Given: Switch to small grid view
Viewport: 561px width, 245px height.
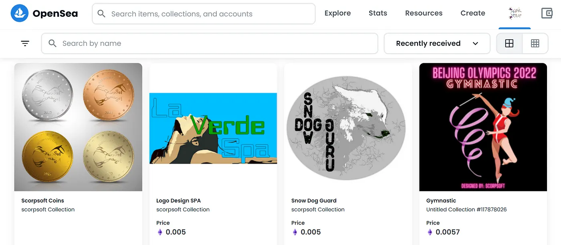Looking at the screenshot, I should [x=535, y=43].
